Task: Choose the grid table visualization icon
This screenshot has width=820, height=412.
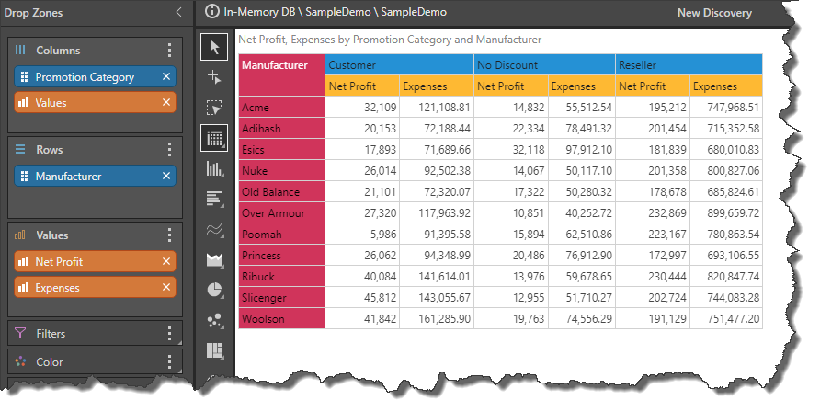Action: (x=215, y=139)
